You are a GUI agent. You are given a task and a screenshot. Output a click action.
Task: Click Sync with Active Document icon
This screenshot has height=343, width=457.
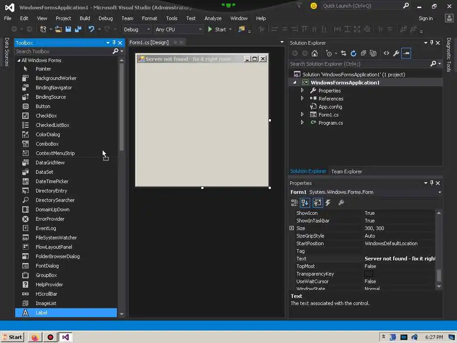pos(343,54)
